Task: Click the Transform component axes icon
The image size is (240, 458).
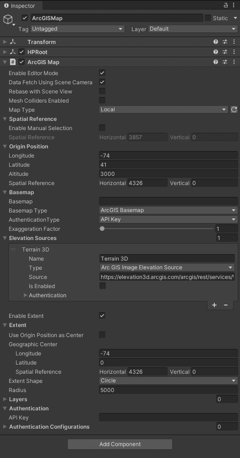Action: tap(12, 42)
